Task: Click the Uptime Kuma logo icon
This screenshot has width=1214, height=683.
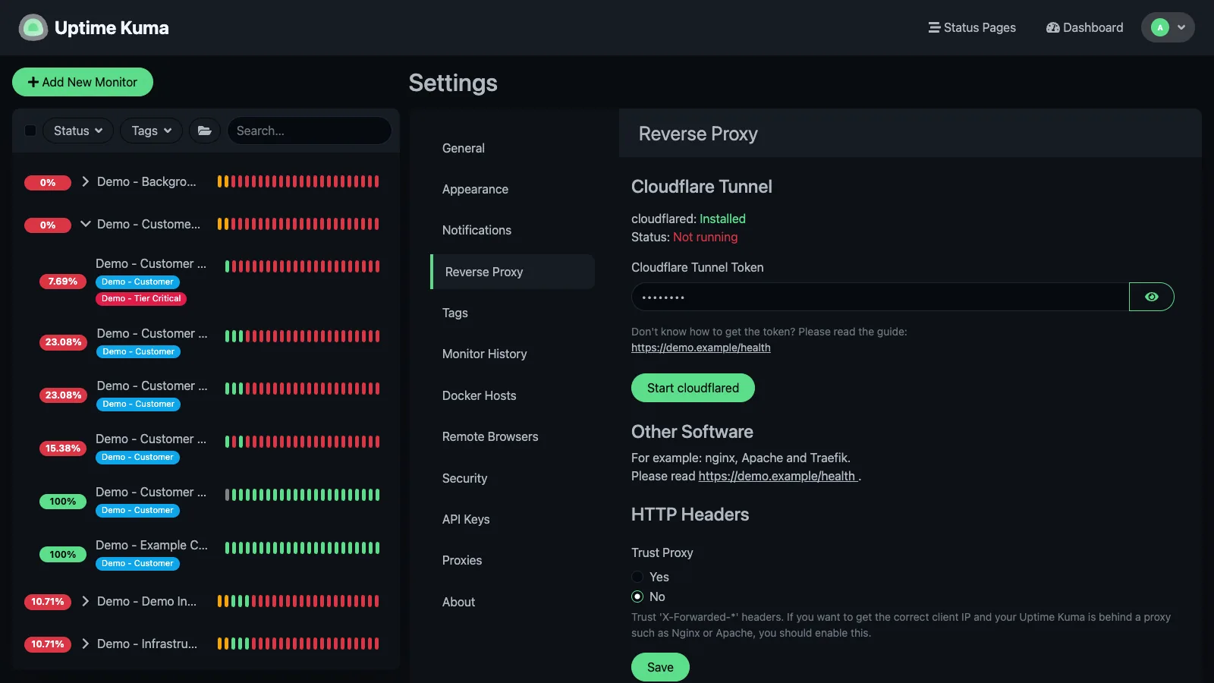Action: point(33,27)
